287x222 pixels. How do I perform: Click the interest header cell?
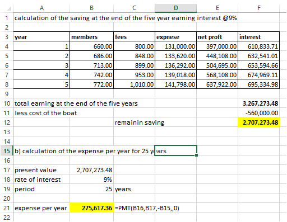click(x=259, y=37)
